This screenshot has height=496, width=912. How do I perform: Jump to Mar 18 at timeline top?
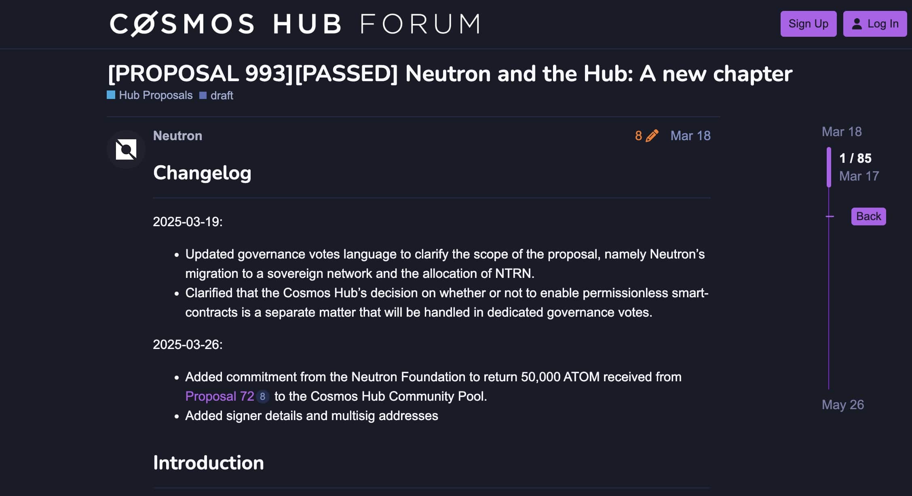pos(841,132)
